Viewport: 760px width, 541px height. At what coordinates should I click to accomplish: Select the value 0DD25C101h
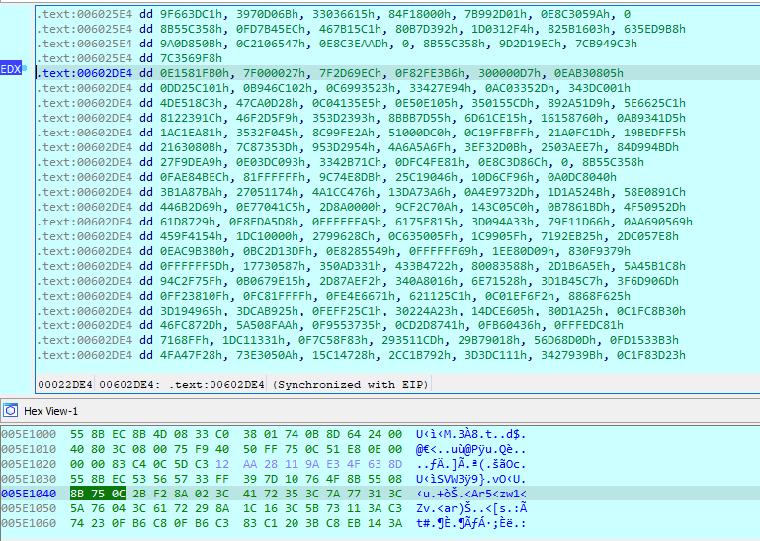(x=195, y=88)
